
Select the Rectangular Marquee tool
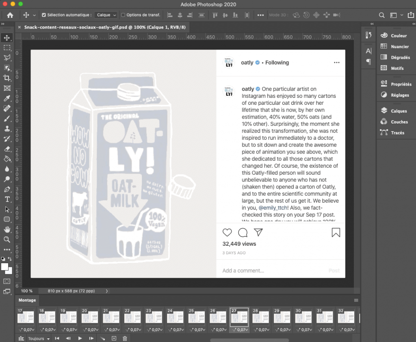click(x=7, y=48)
